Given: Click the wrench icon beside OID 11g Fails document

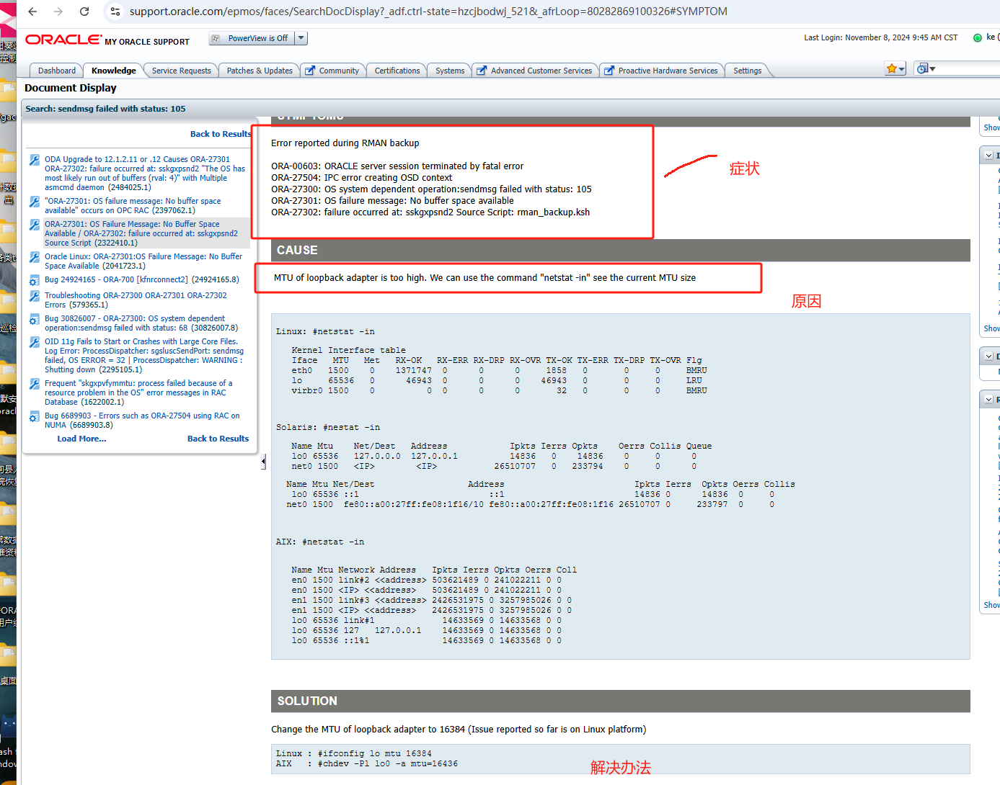Looking at the screenshot, I should tap(34, 342).
